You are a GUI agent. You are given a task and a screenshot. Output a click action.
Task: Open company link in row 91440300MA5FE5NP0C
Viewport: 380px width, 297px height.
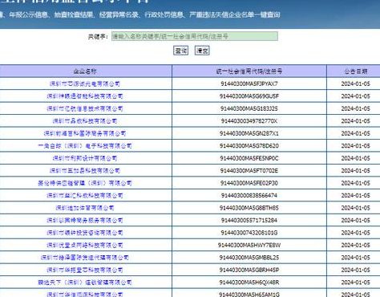85,158
